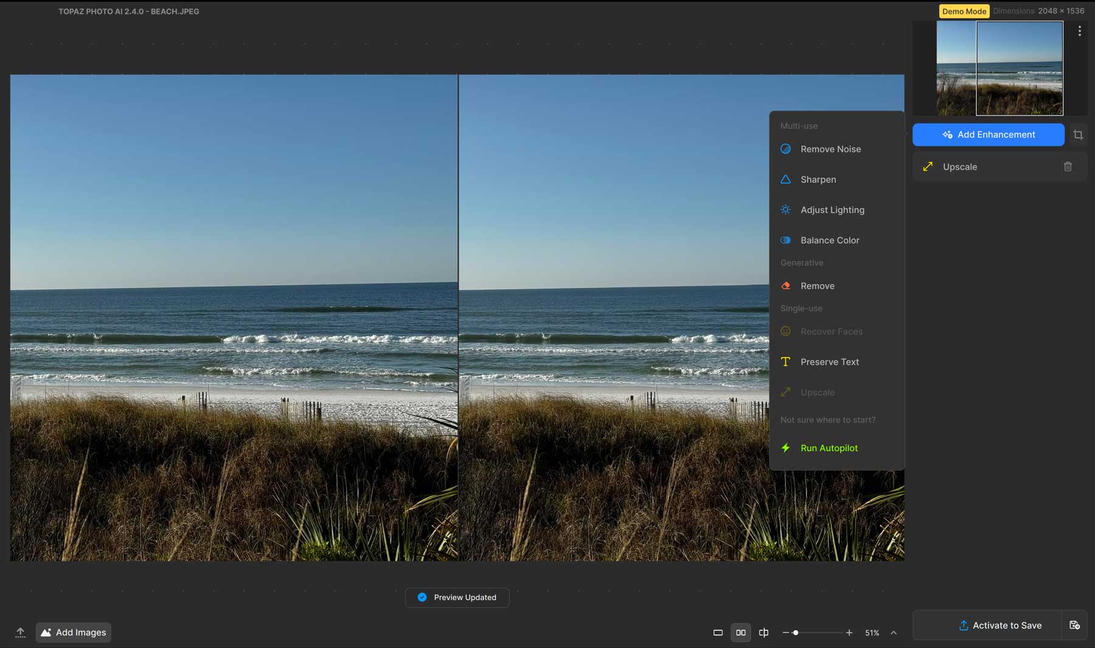The width and height of the screenshot is (1095, 648).
Task: Expand the zoom options chevron near 51%
Action: pos(893,632)
